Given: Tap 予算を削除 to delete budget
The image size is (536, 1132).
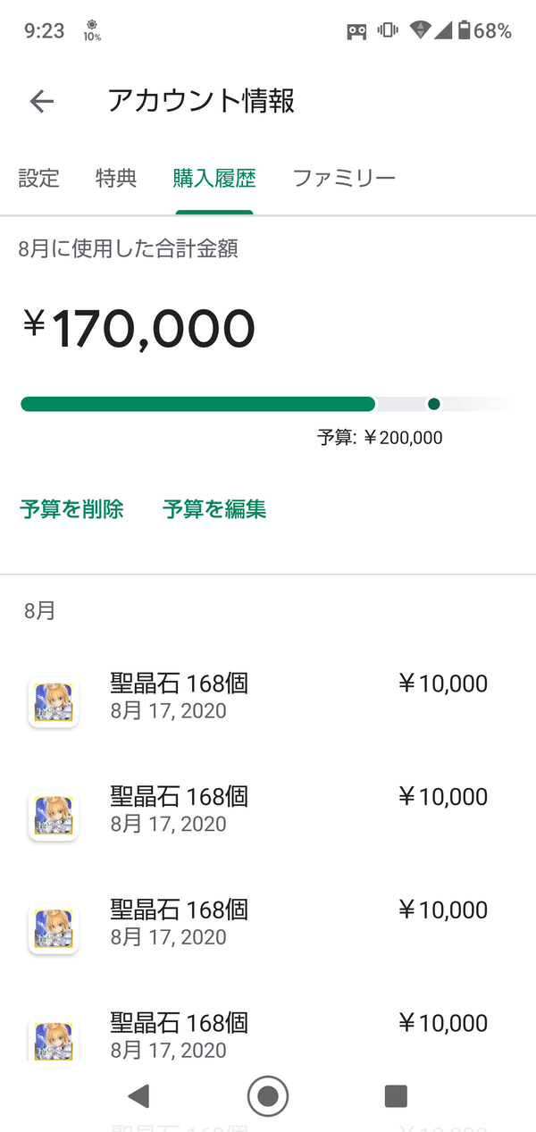Looking at the screenshot, I should (x=71, y=509).
